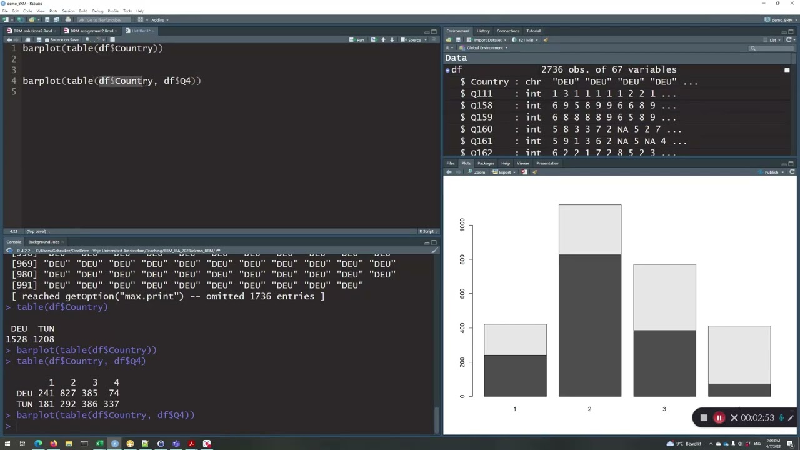Viewport: 800px width, 450px height.
Task: Open the Export plot dropdown
Action: pos(504,172)
